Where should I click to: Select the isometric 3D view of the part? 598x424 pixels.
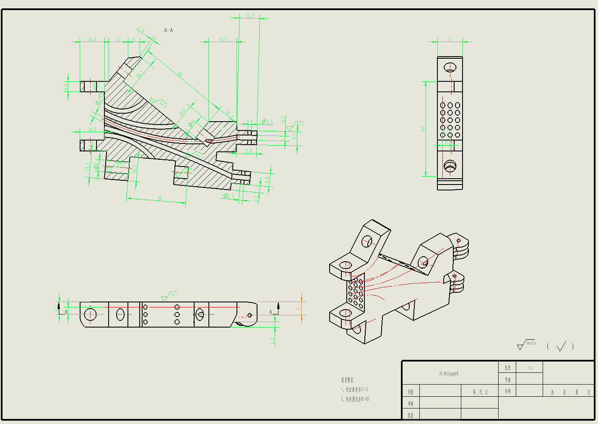(399, 281)
